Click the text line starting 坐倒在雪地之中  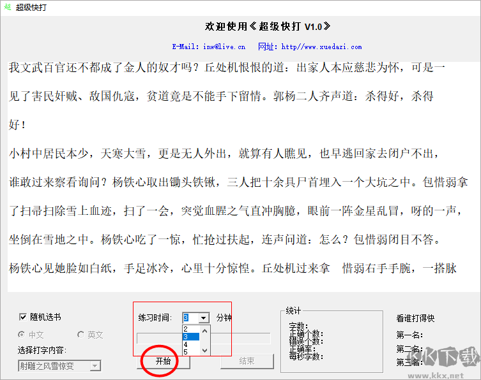pyautogui.click(x=224, y=240)
